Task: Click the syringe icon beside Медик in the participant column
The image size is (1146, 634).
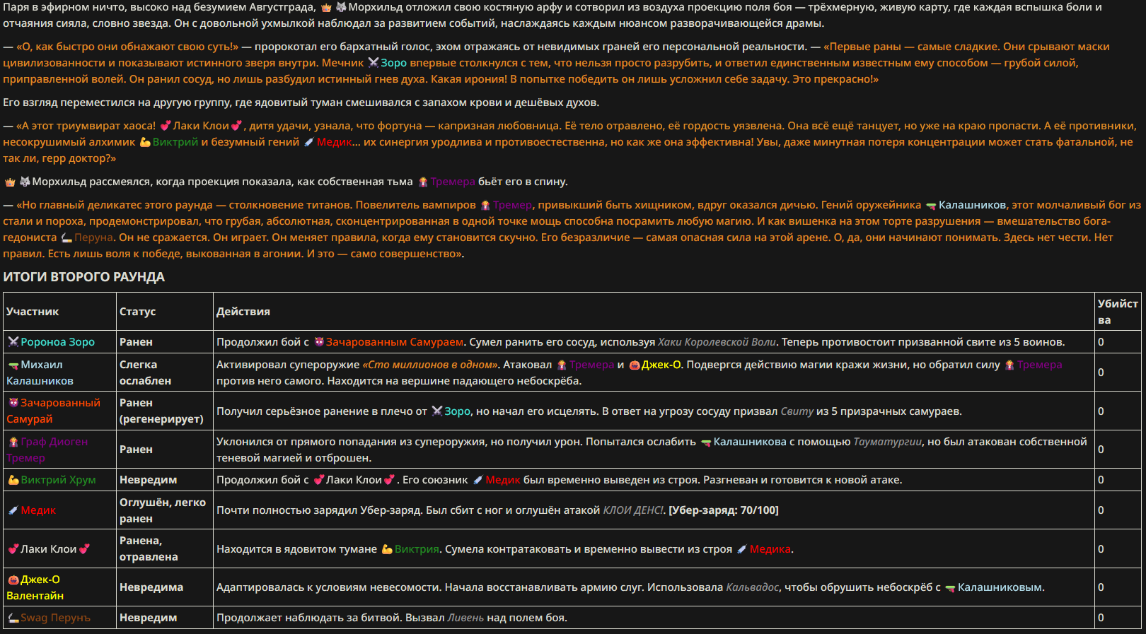Action: 13,510
